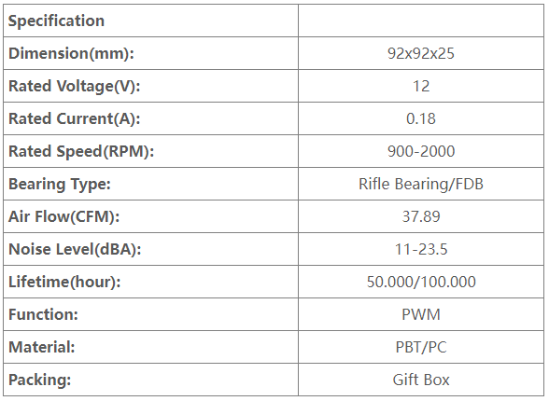Click the PBT/PC material value

point(421,347)
